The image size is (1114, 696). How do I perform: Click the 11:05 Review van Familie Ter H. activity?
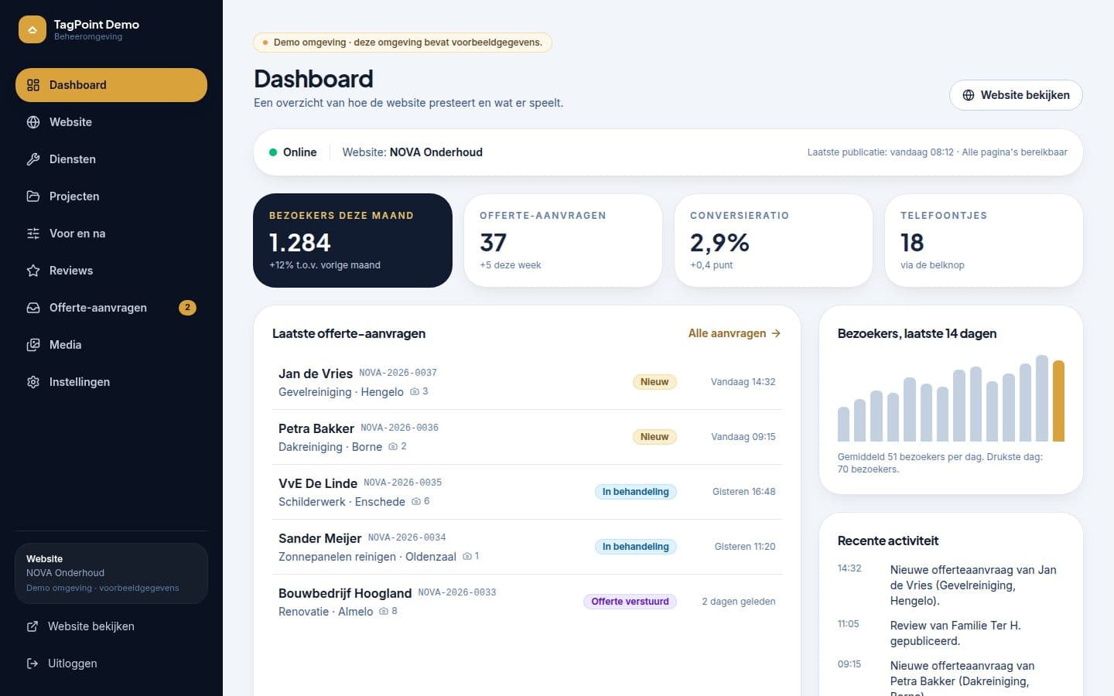click(951, 633)
